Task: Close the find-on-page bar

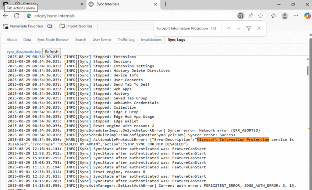Action: coord(259,28)
